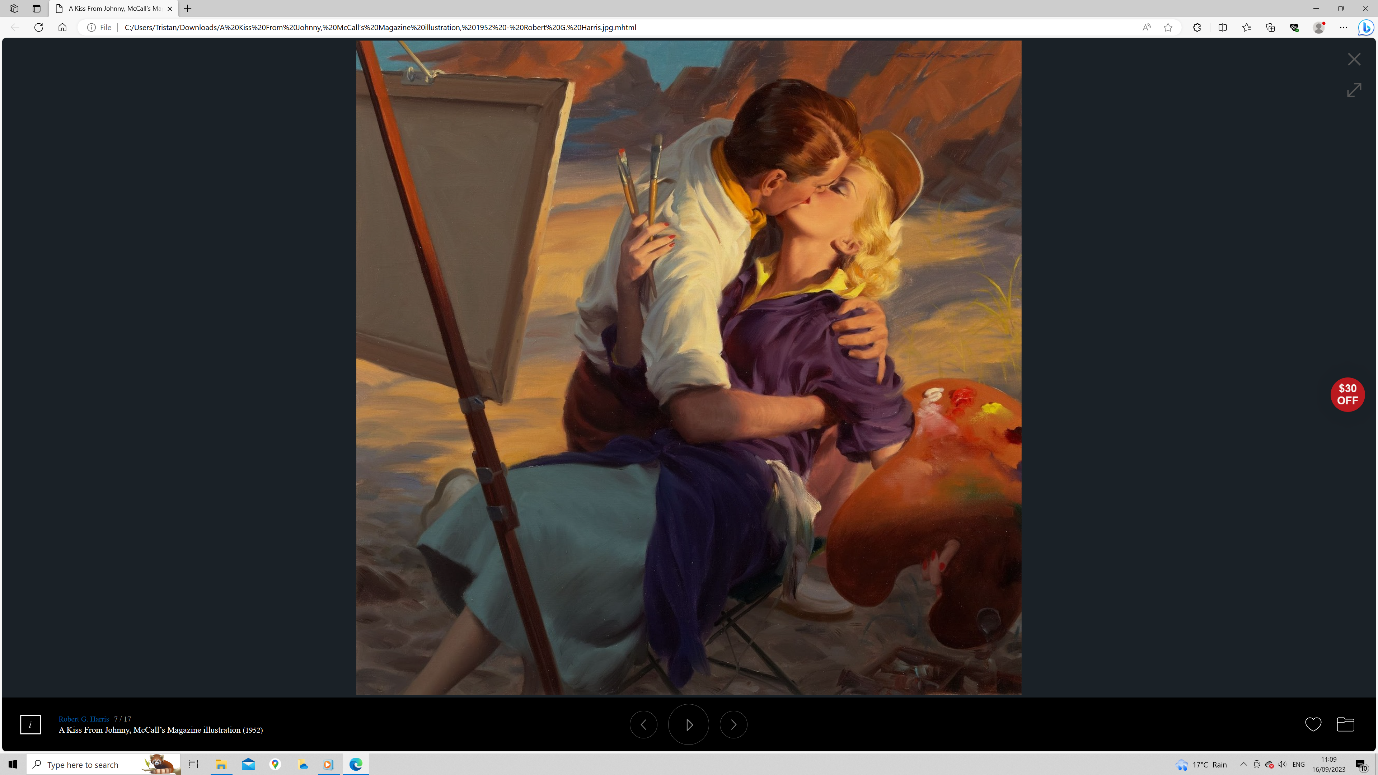The height and width of the screenshot is (775, 1378).
Task: Open Tab actions menu
Action: [36, 9]
